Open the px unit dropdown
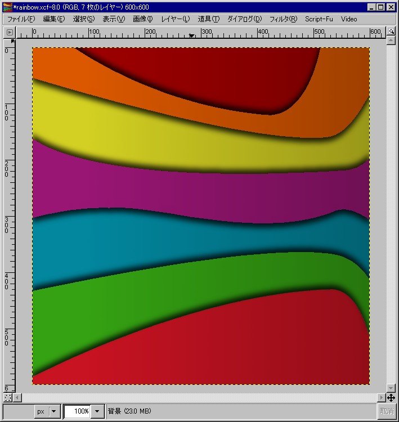The height and width of the screenshot is (422, 399). 47,411
